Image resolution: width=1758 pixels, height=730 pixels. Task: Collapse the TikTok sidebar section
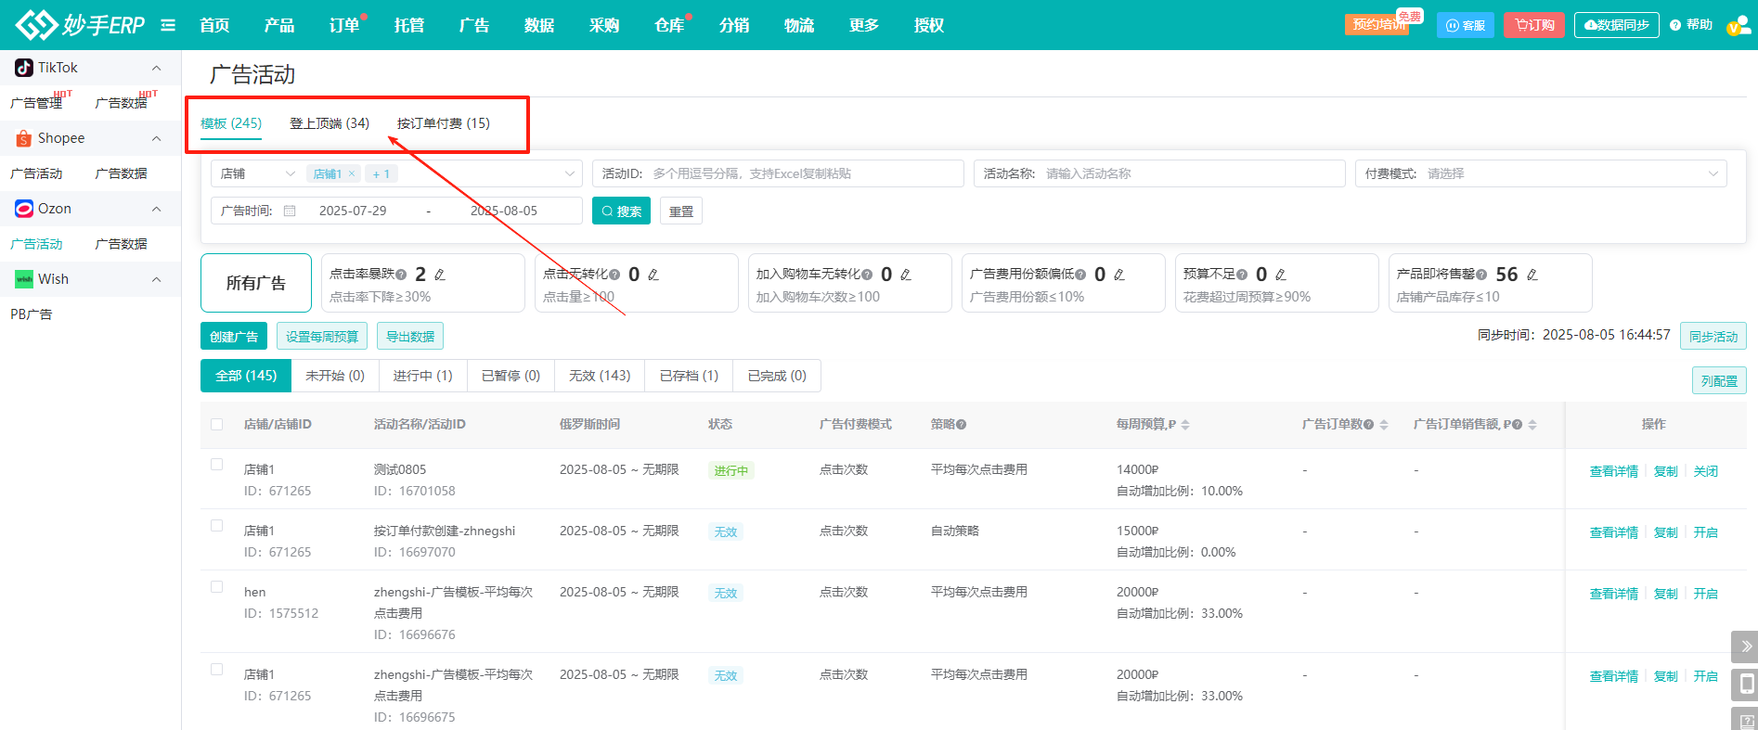click(156, 68)
